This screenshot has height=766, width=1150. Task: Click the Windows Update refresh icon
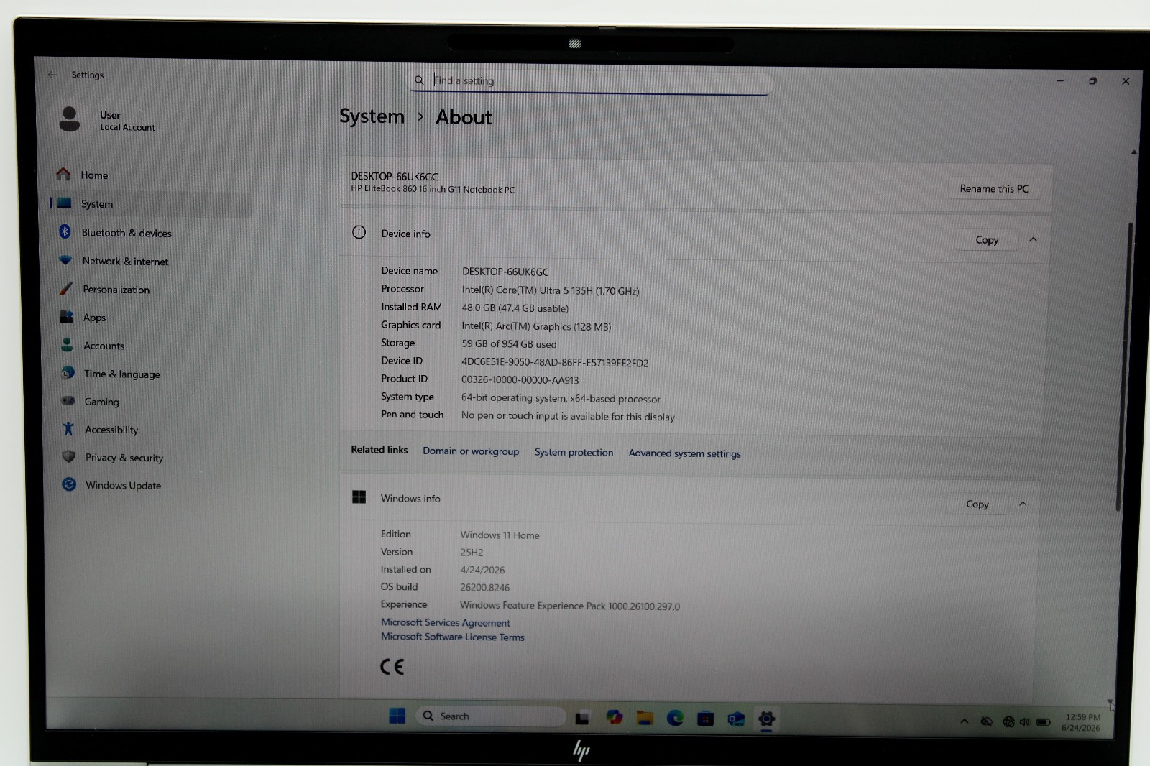click(x=69, y=484)
